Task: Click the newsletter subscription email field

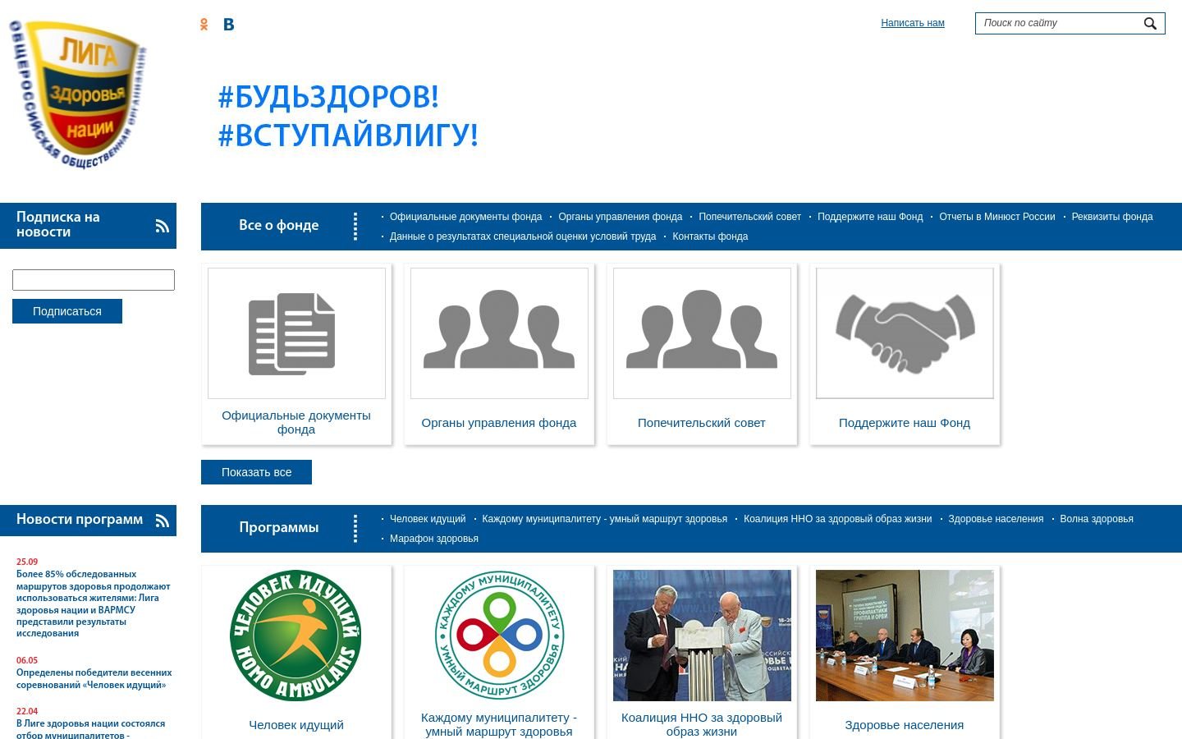Action: [x=94, y=280]
